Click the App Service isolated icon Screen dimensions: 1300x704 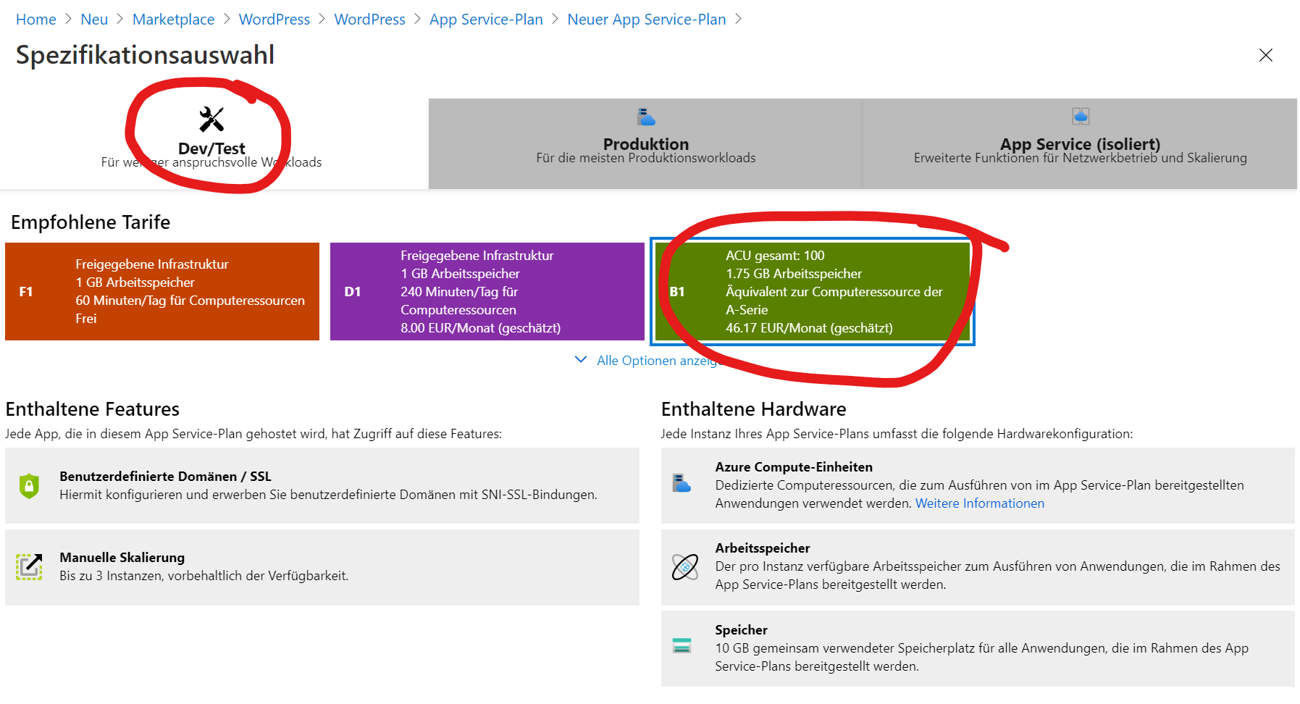pos(1081,116)
